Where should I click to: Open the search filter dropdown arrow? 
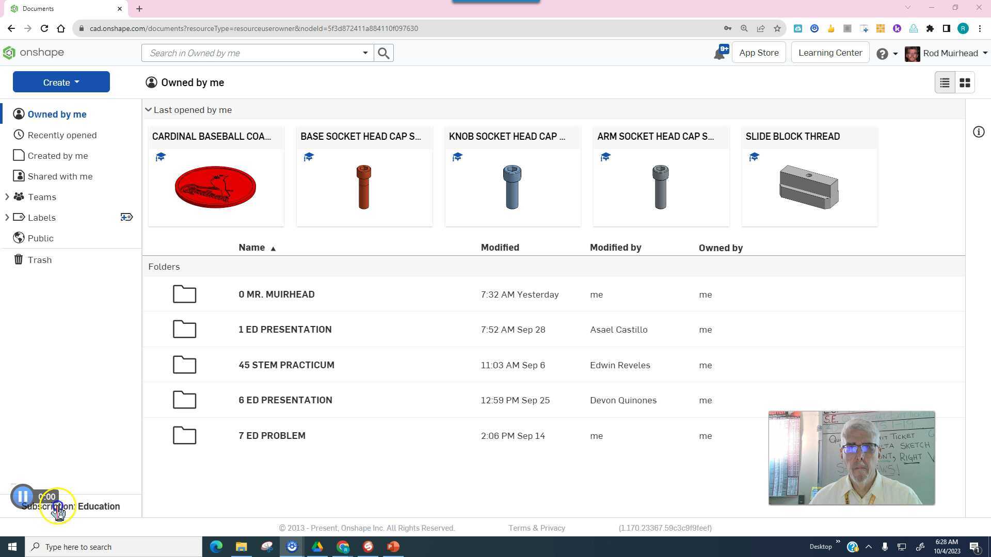pyautogui.click(x=365, y=53)
